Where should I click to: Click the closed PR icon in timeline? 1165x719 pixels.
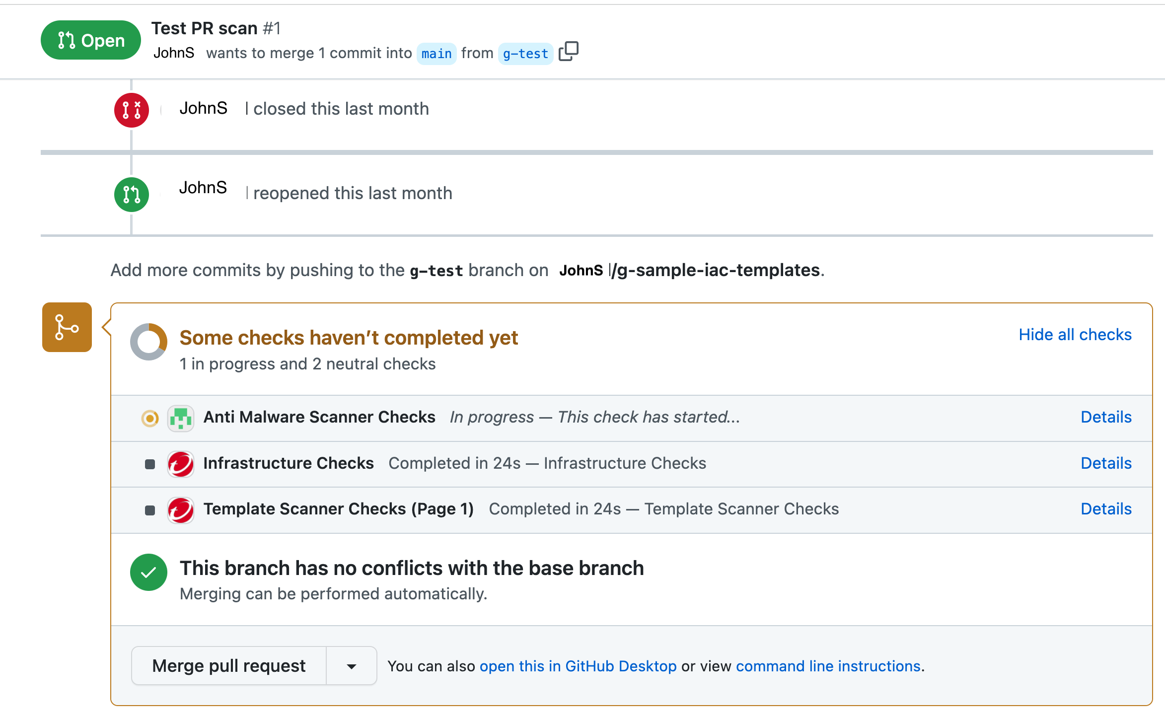coord(132,109)
